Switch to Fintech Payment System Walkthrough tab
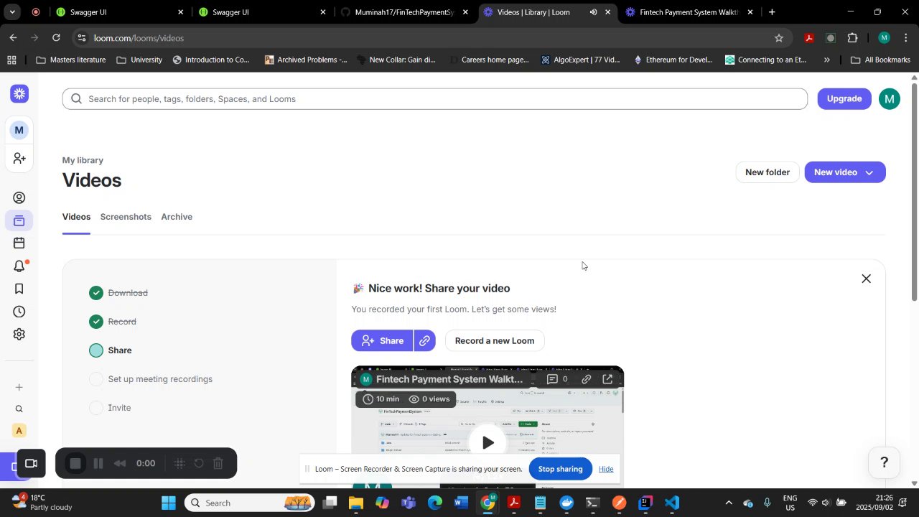Viewport: 919px width, 517px height. (689, 12)
